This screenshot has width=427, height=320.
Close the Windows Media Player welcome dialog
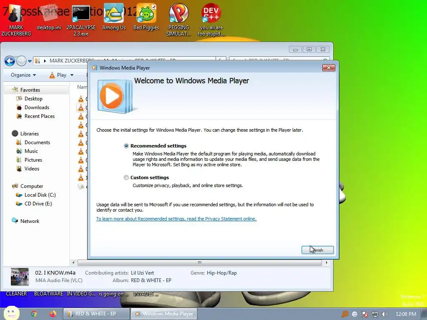click(329, 68)
